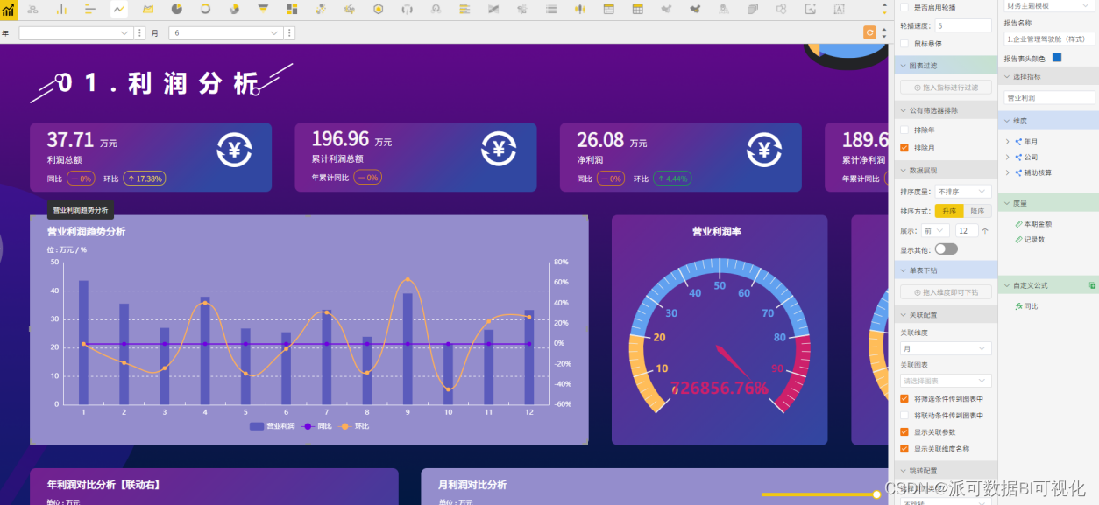Expand the 辅助核算 dimension node
This screenshot has width=1099, height=505.
pyautogui.click(x=1008, y=172)
